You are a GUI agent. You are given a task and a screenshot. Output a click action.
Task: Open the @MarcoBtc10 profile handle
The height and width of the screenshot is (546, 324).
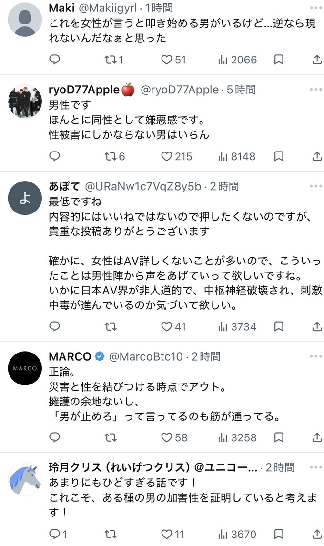[146, 356]
